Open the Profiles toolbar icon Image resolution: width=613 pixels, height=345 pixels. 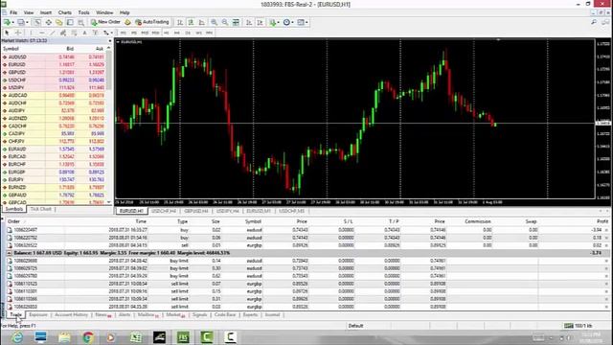[21, 22]
